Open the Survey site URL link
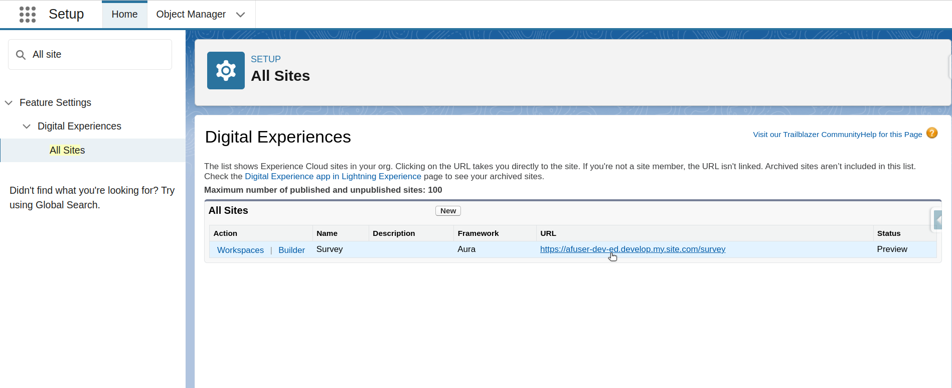The height and width of the screenshot is (388, 952). (x=632, y=249)
